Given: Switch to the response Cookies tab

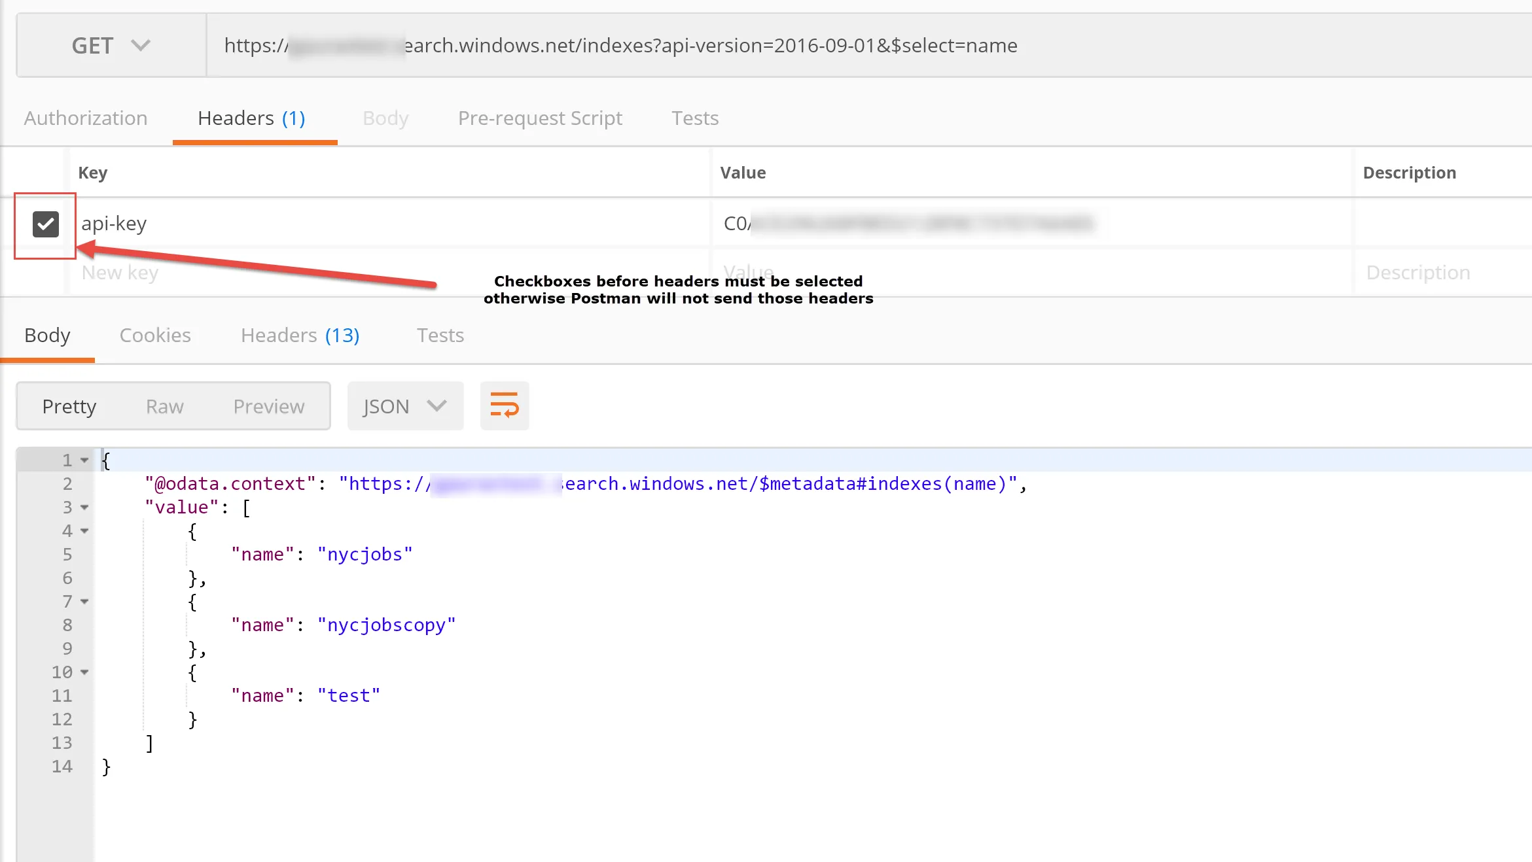Looking at the screenshot, I should point(155,336).
